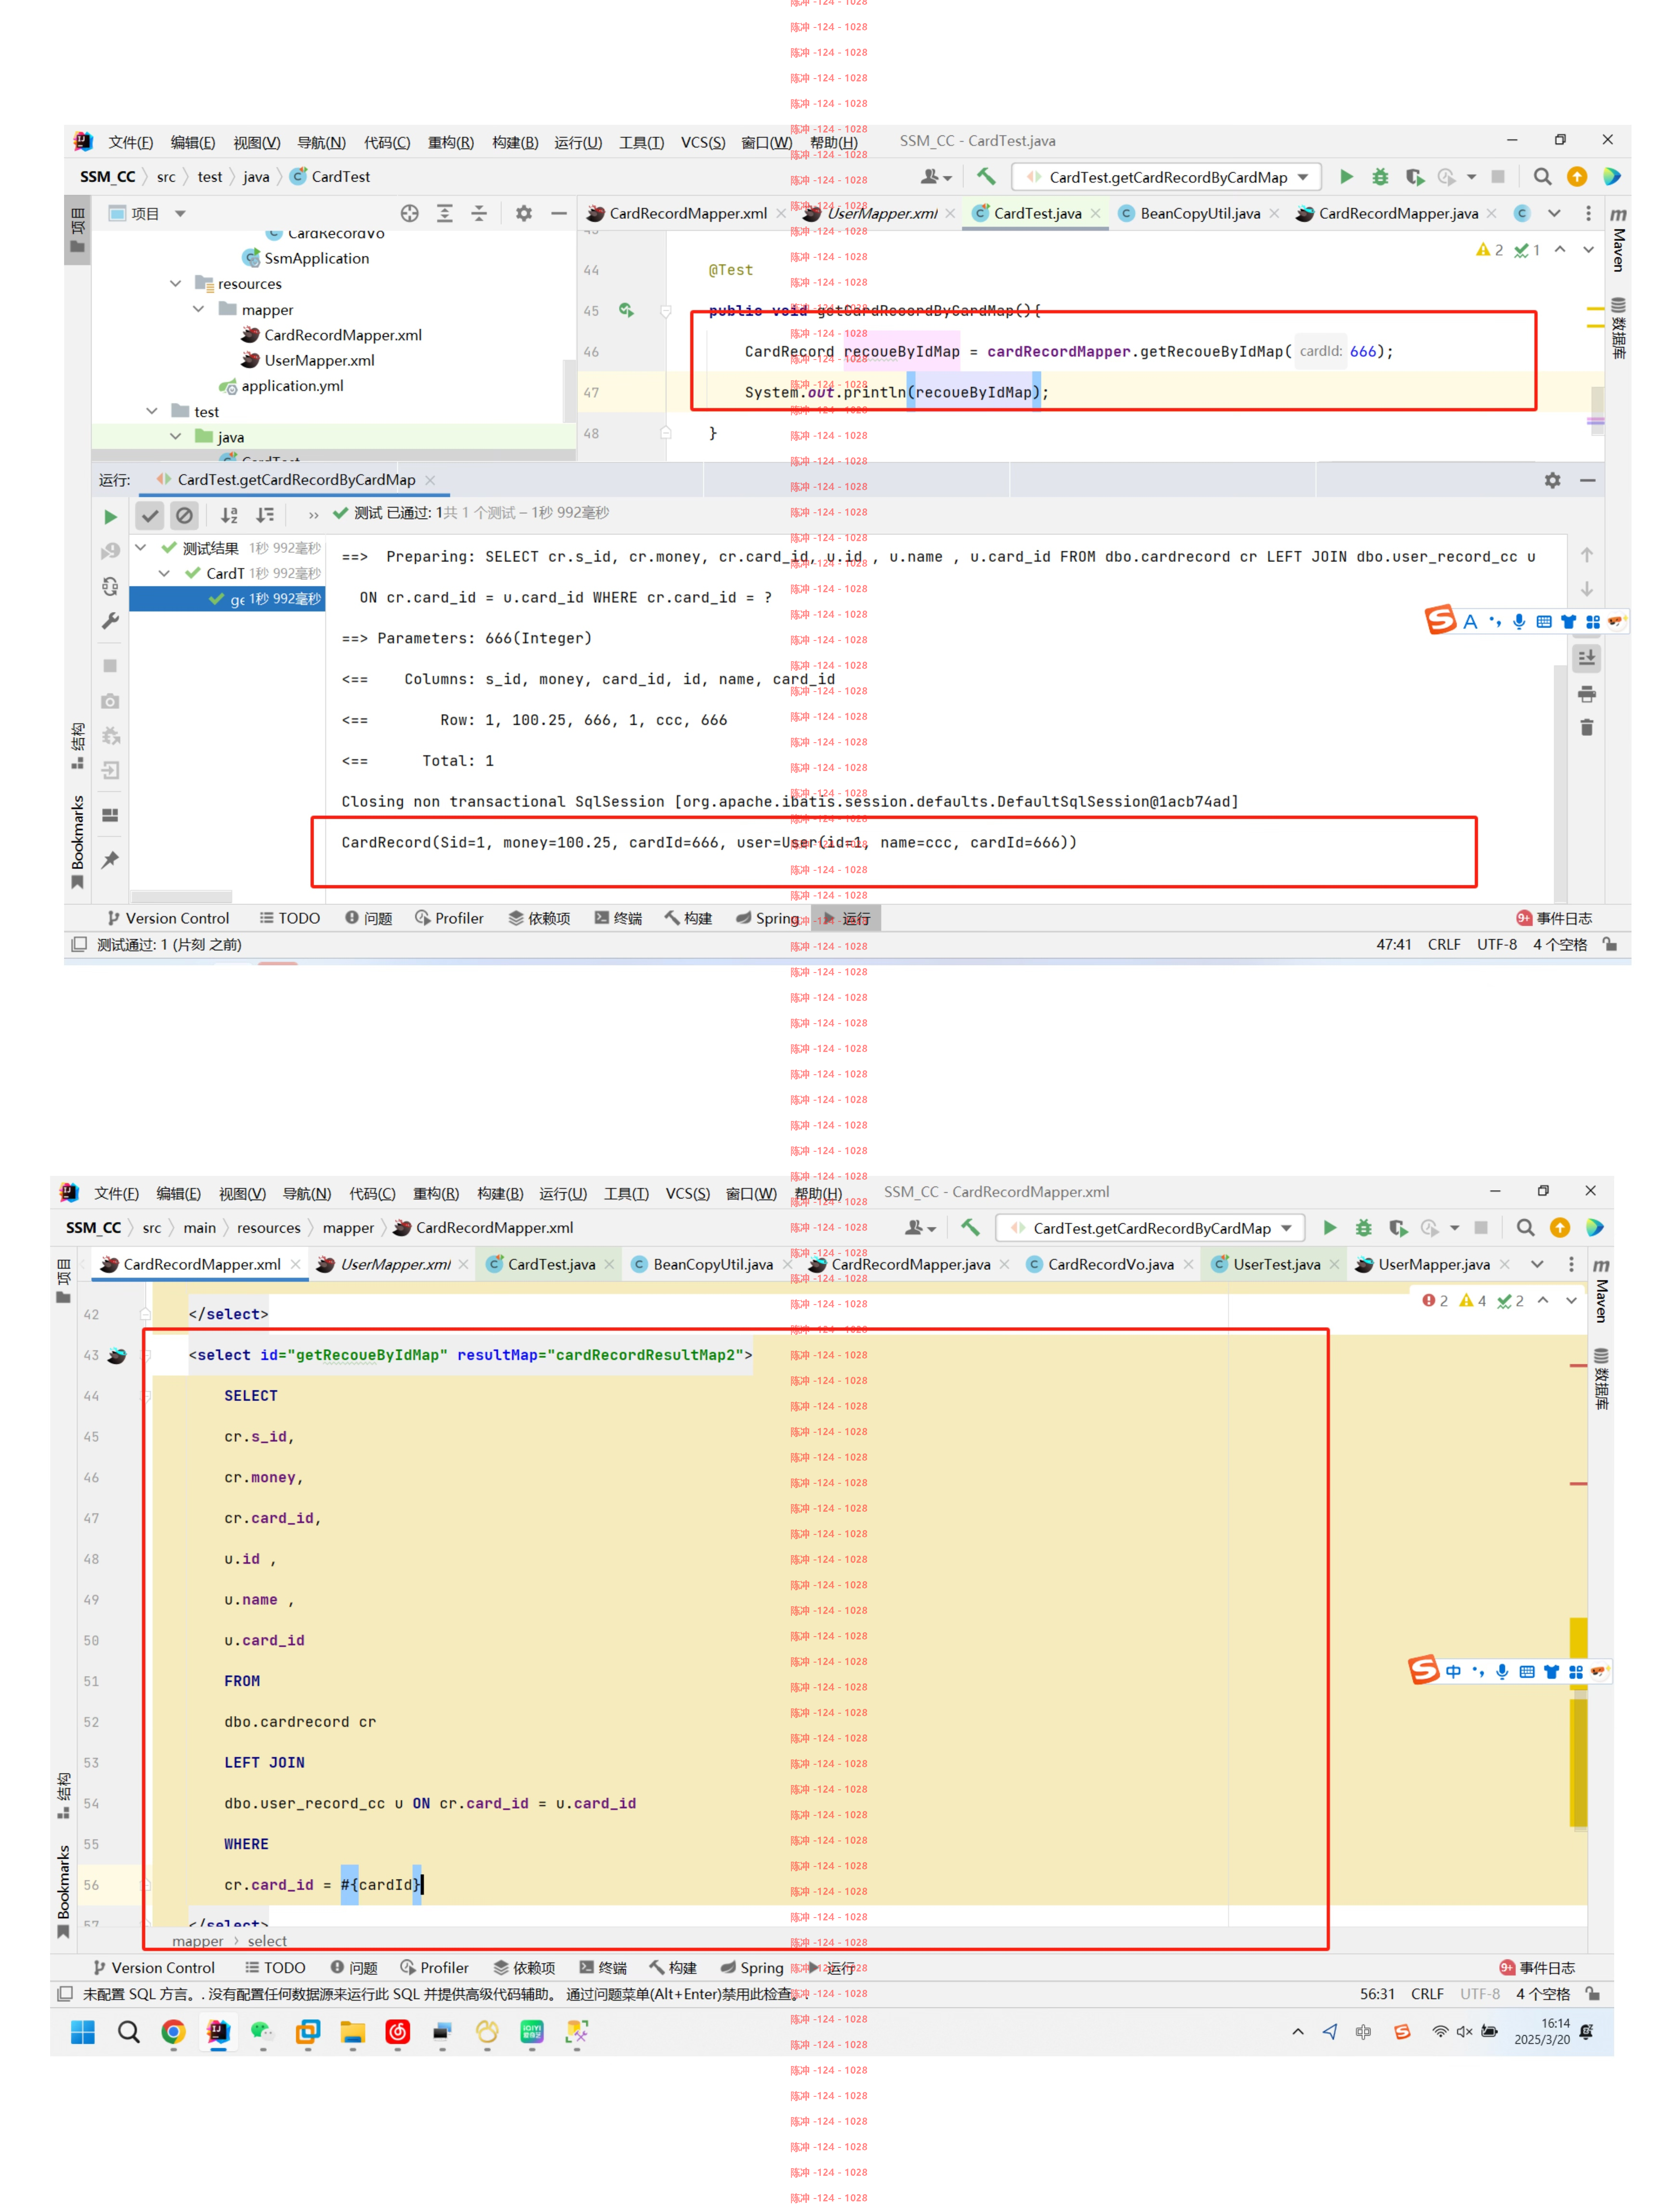Image resolution: width=1658 pixels, height=2212 pixels.
Task: Switch to BeanCopyUtil.java tab in the CardTest.java window
Action: [x=1199, y=213]
